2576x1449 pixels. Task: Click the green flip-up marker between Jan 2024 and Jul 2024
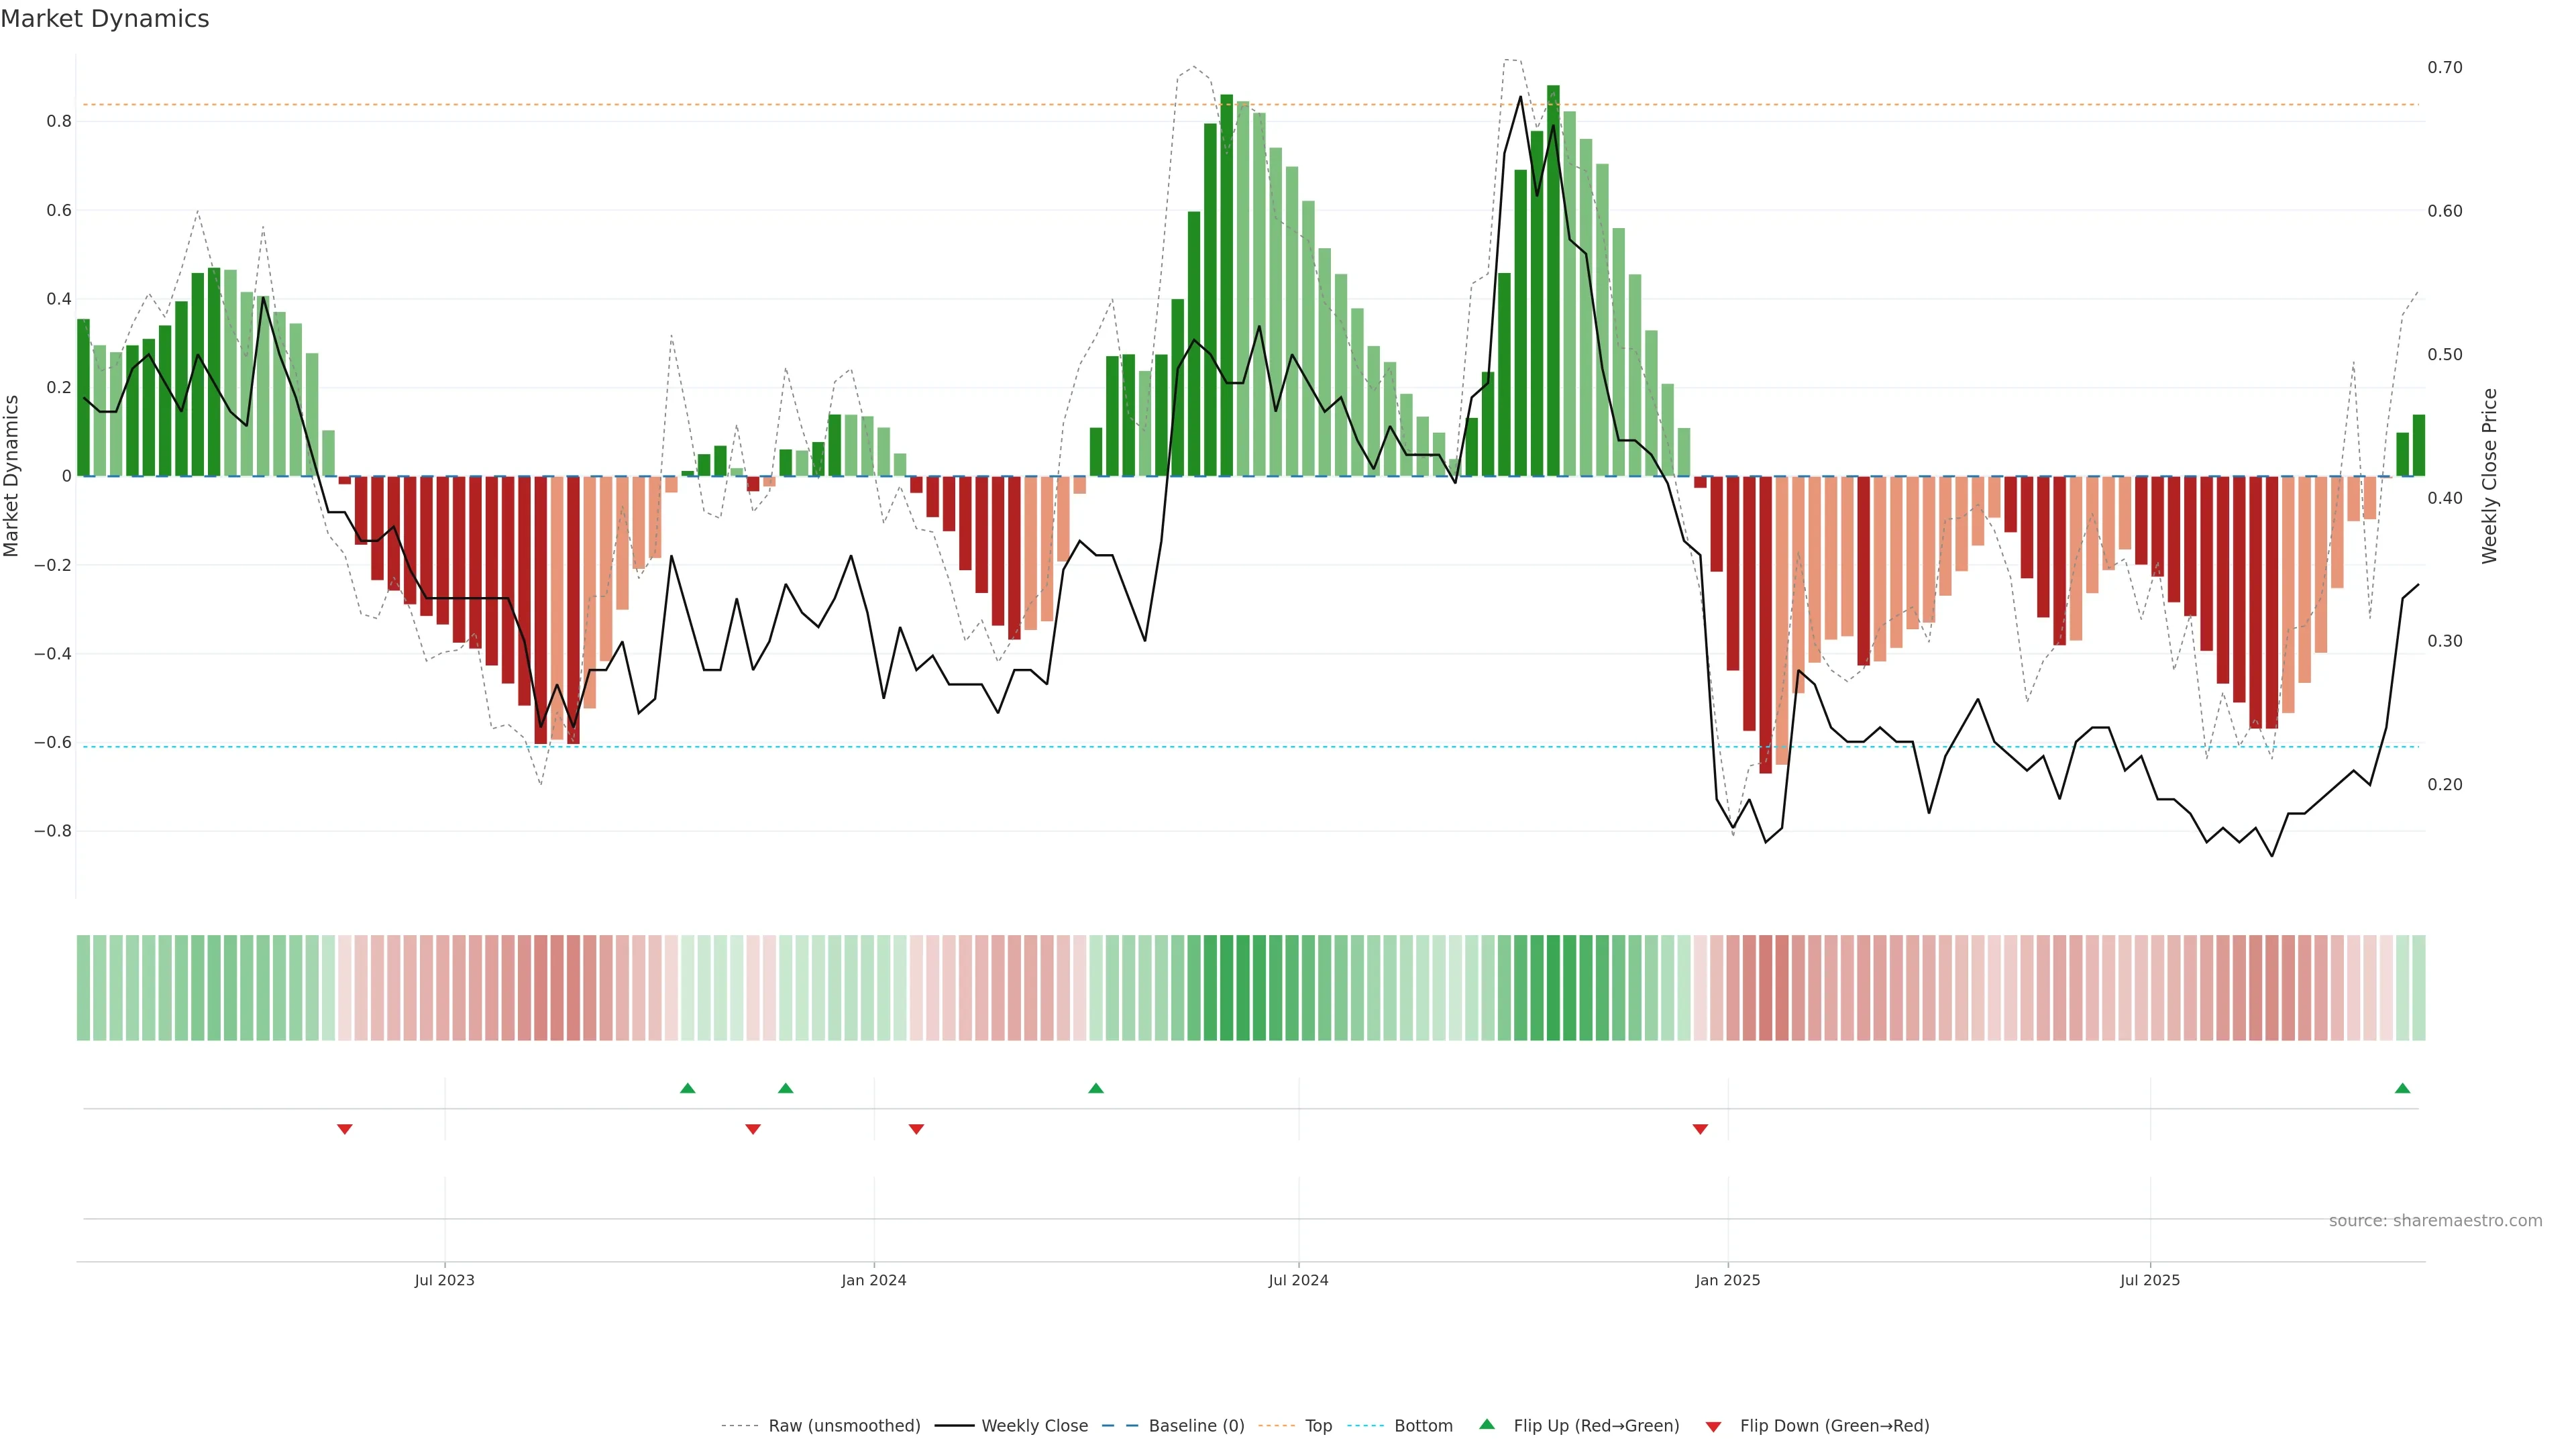click(1095, 1088)
